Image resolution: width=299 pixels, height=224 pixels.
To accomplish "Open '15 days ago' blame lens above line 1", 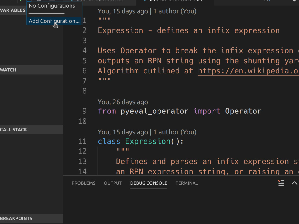I will tap(147, 11).
